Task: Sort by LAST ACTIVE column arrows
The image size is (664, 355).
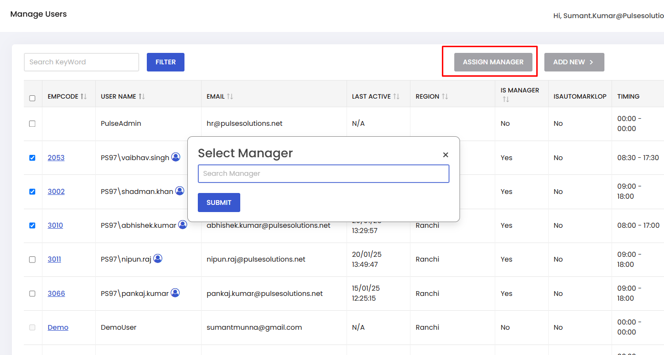Action: coord(396,96)
